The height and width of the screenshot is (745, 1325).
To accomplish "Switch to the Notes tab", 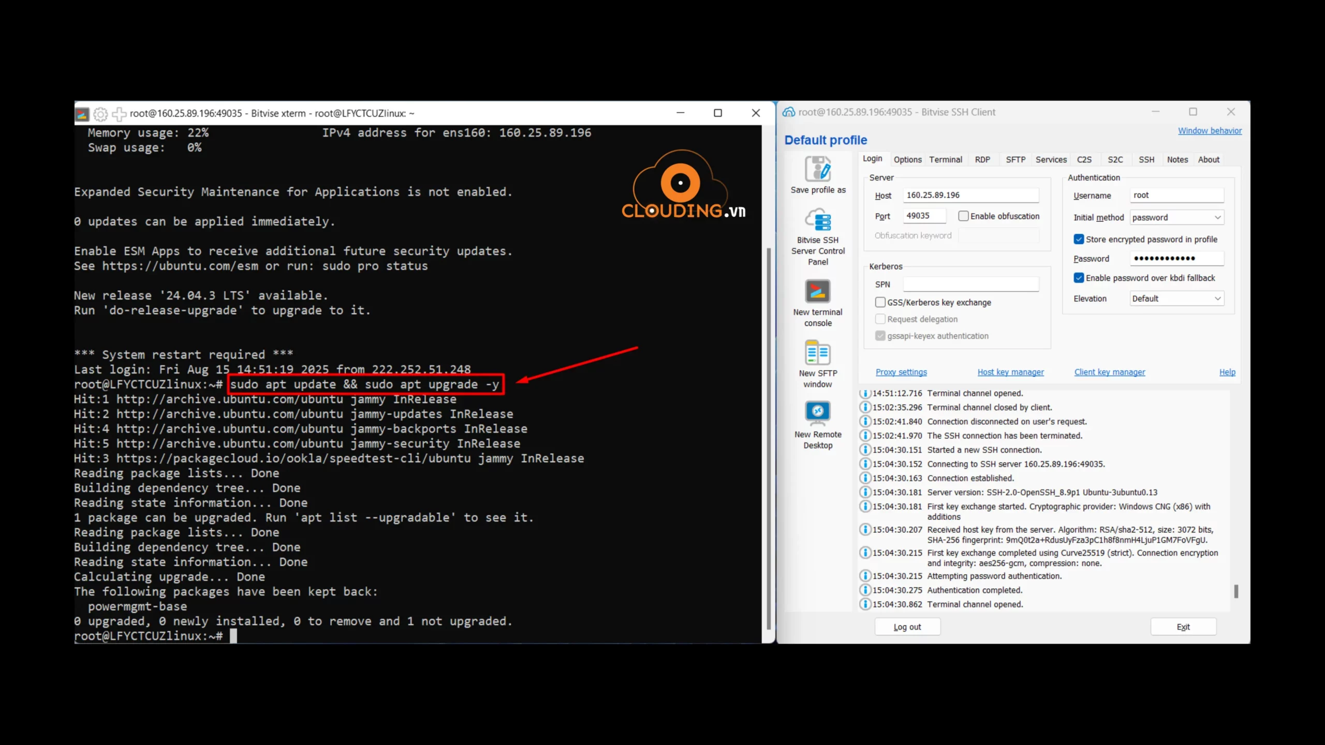I will pyautogui.click(x=1177, y=160).
